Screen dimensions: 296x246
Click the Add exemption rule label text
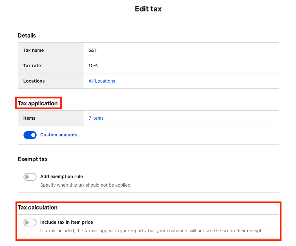pos(62,177)
